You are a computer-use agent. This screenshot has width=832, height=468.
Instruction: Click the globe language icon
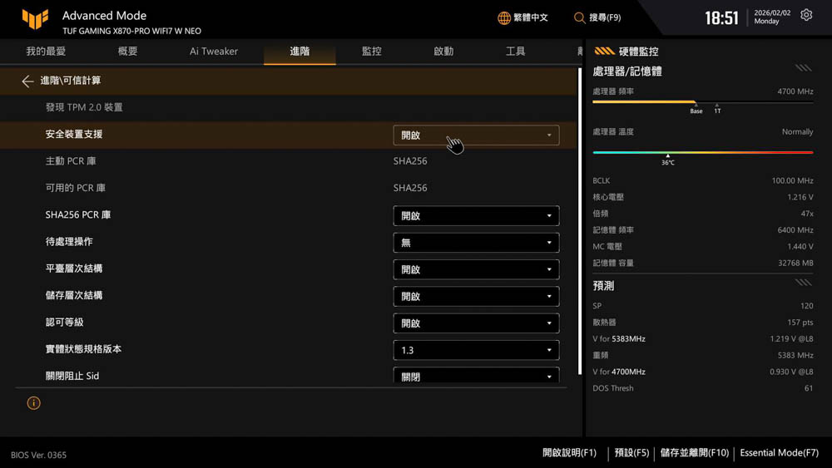pyautogui.click(x=504, y=17)
